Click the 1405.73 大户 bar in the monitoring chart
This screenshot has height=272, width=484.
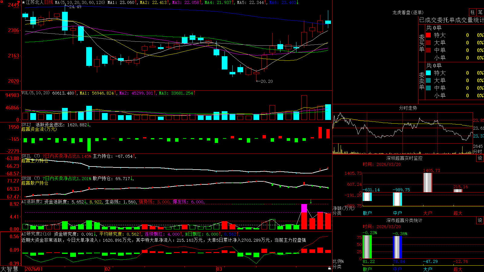[x=428, y=183]
